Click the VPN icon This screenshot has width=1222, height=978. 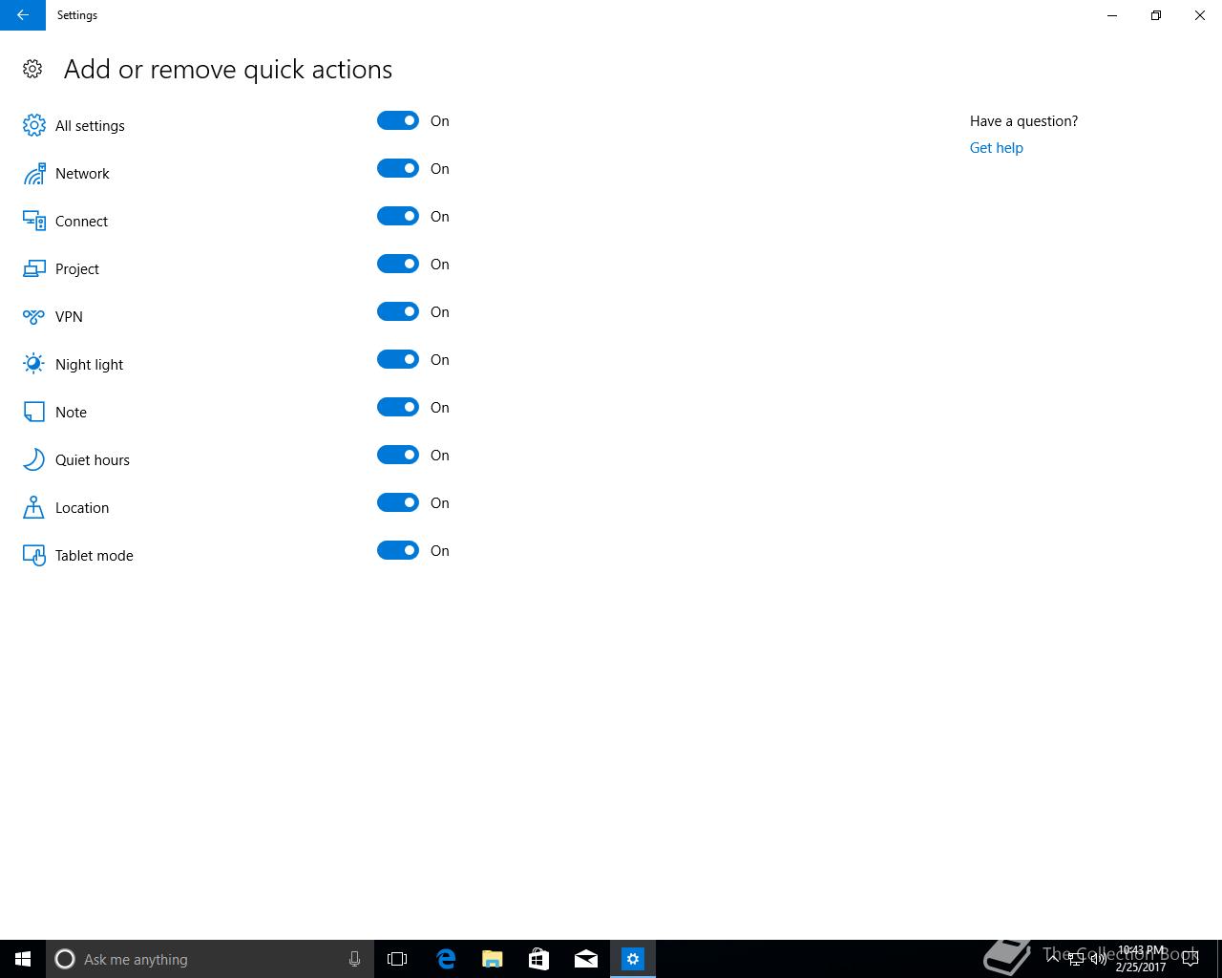(x=33, y=316)
